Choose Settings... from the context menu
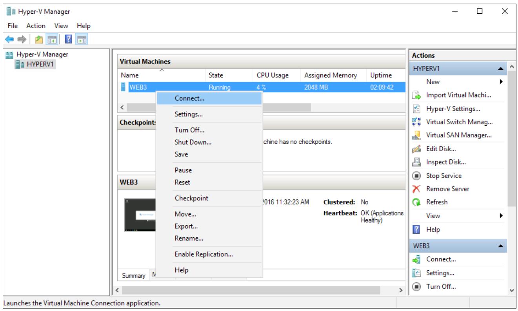This screenshot has width=518, height=311. tap(209, 115)
